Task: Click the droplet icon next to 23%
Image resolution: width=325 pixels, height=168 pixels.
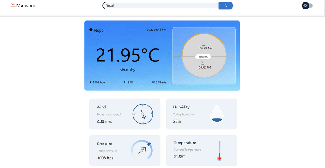Action: tap(125, 82)
